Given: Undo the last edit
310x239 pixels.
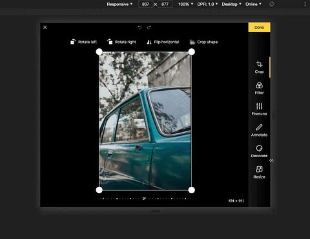Looking at the screenshot, I should [x=139, y=27].
